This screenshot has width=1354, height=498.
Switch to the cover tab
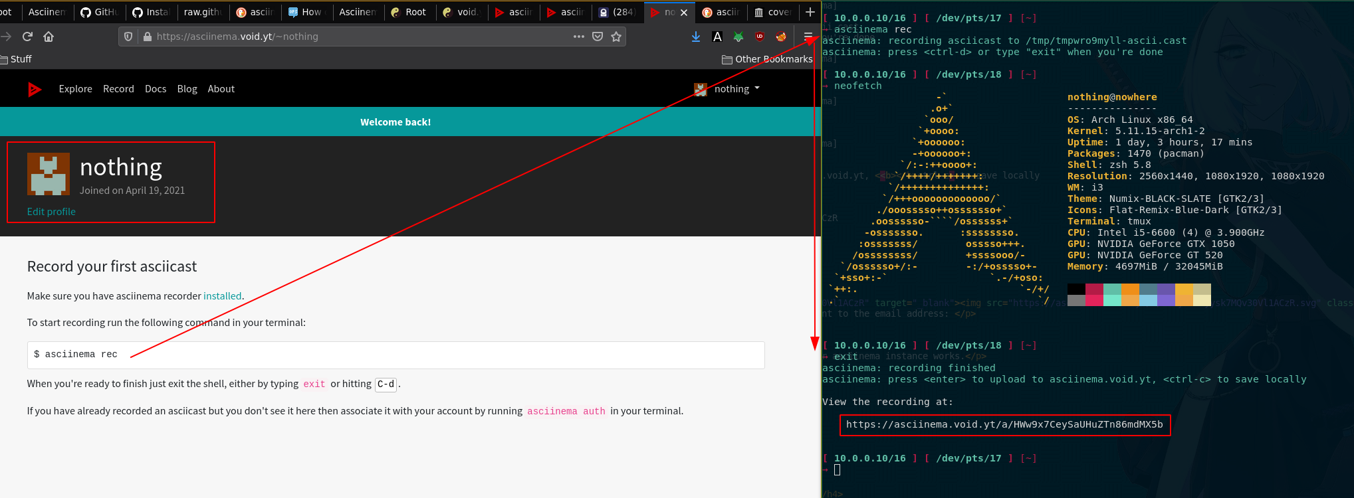(x=772, y=12)
